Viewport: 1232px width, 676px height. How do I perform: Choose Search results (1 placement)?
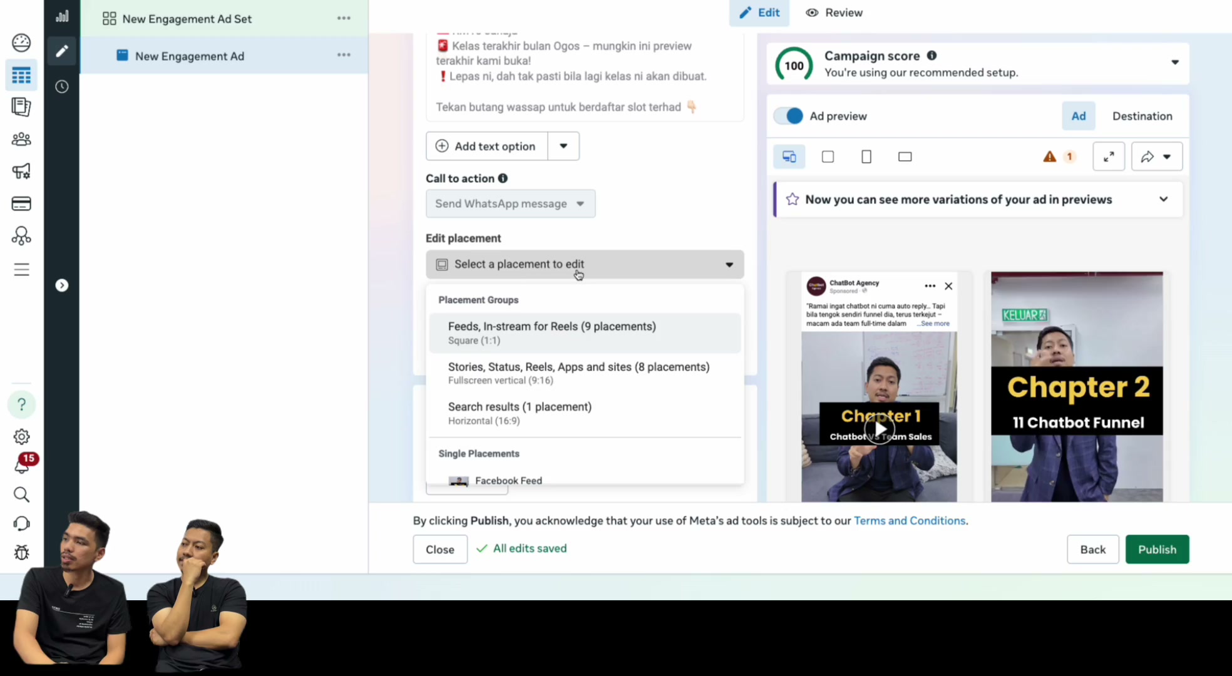[x=585, y=413]
